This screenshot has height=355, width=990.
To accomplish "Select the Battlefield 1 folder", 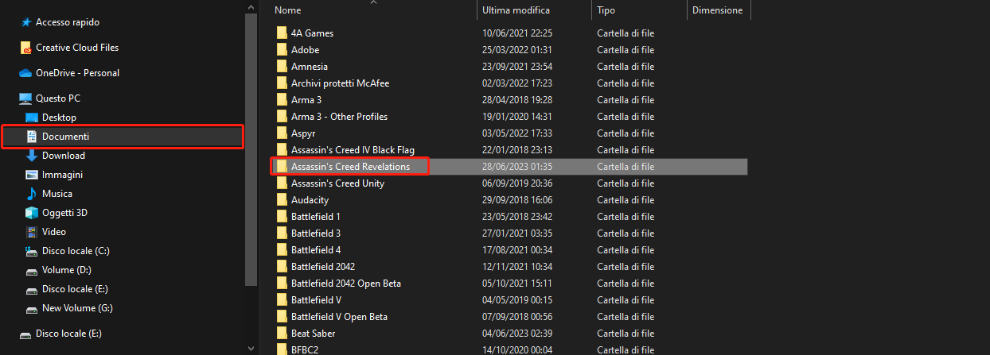I will (x=316, y=217).
